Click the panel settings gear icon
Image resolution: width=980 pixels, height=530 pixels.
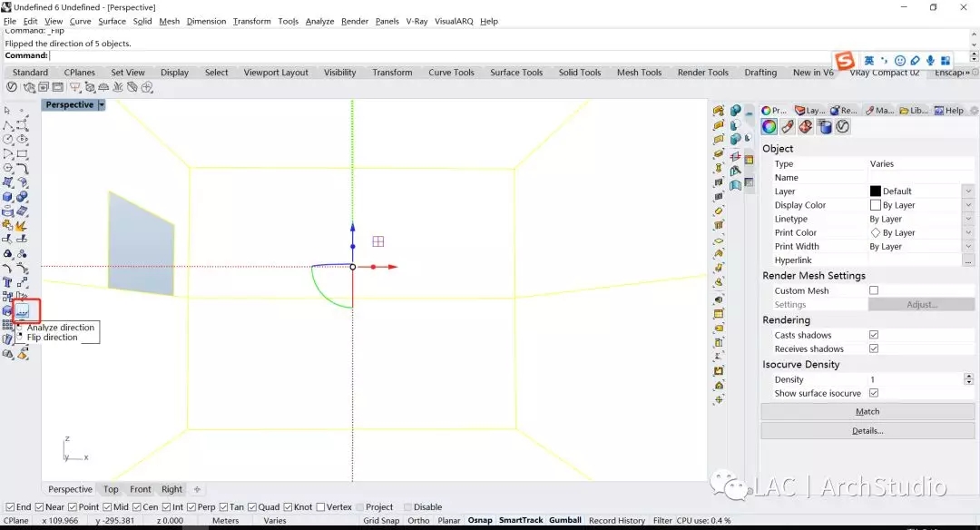point(974,111)
